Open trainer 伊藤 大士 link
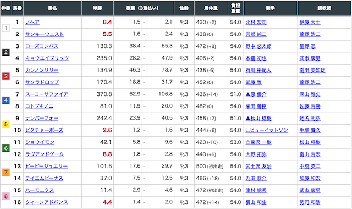Image resolution: width=352 pixels, height=209 pixels. pyautogui.click(x=310, y=22)
